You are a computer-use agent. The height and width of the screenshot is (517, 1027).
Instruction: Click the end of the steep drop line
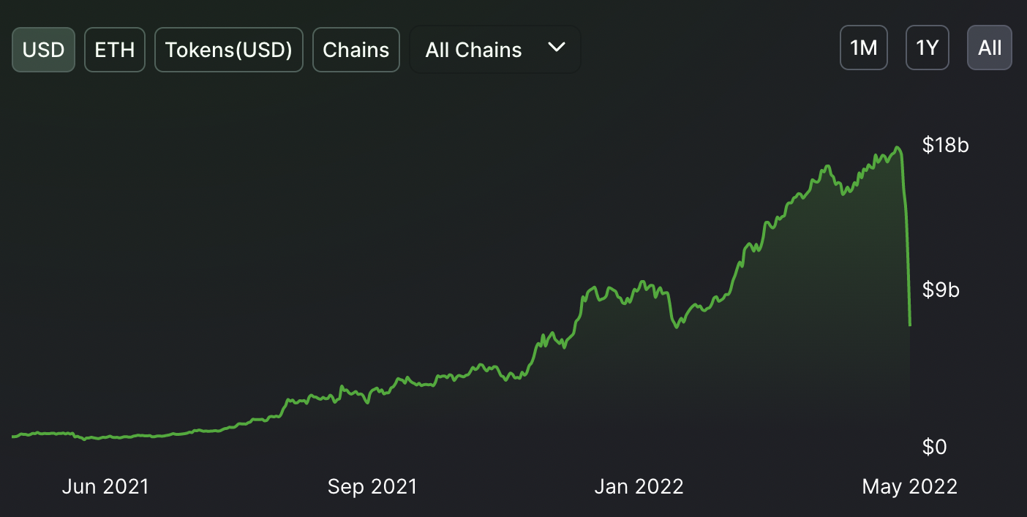[910, 324]
